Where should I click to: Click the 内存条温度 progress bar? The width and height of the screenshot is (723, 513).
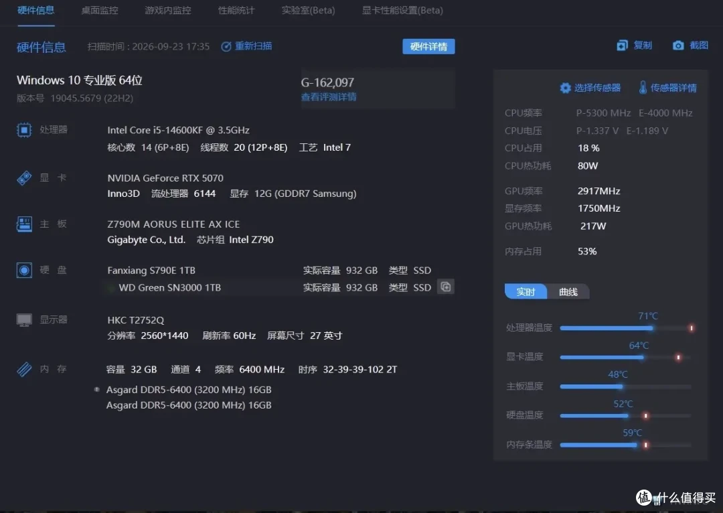coord(626,445)
